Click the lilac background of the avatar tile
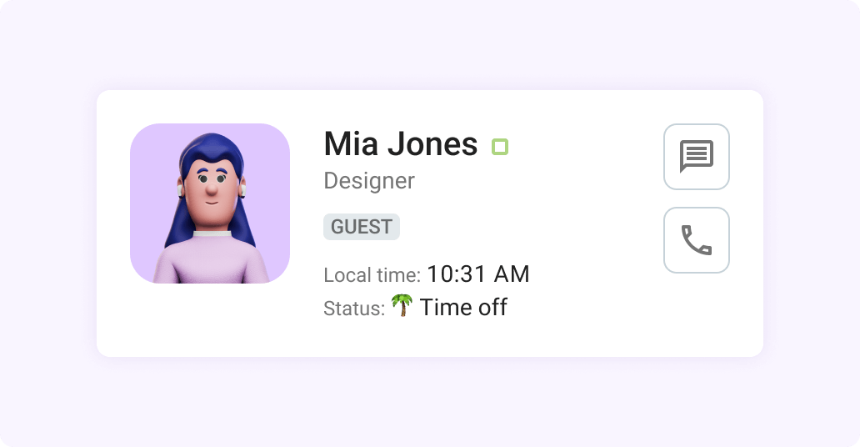The image size is (860, 447). (x=151, y=165)
